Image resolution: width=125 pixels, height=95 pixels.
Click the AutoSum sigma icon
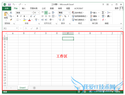tap(103, 13)
